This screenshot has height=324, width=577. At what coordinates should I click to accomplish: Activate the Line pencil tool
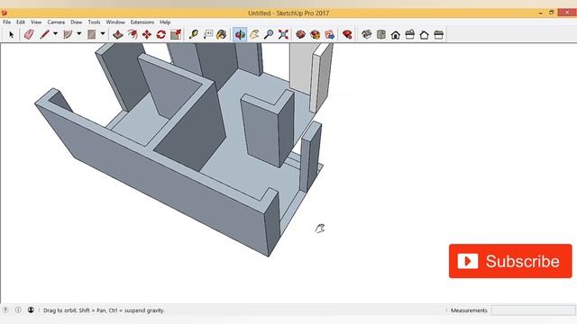[44, 35]
